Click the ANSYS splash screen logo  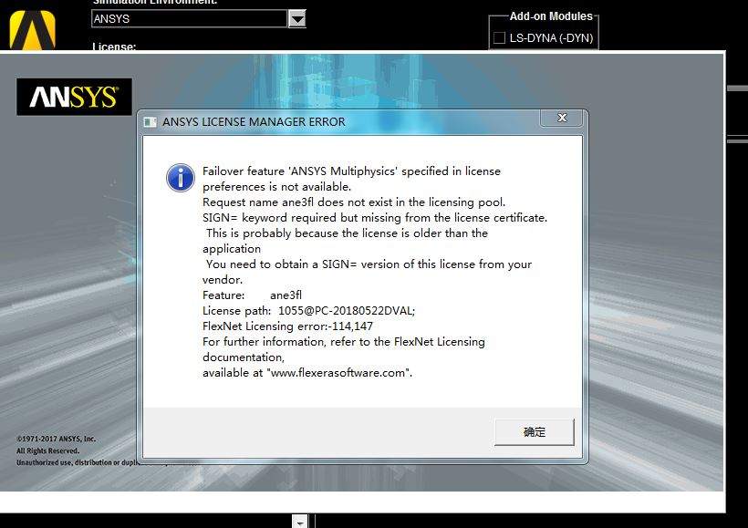click(74, 97)
